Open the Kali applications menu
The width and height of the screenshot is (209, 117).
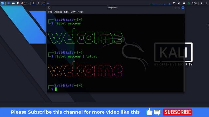pyautogui.click(x=2, y=3)
